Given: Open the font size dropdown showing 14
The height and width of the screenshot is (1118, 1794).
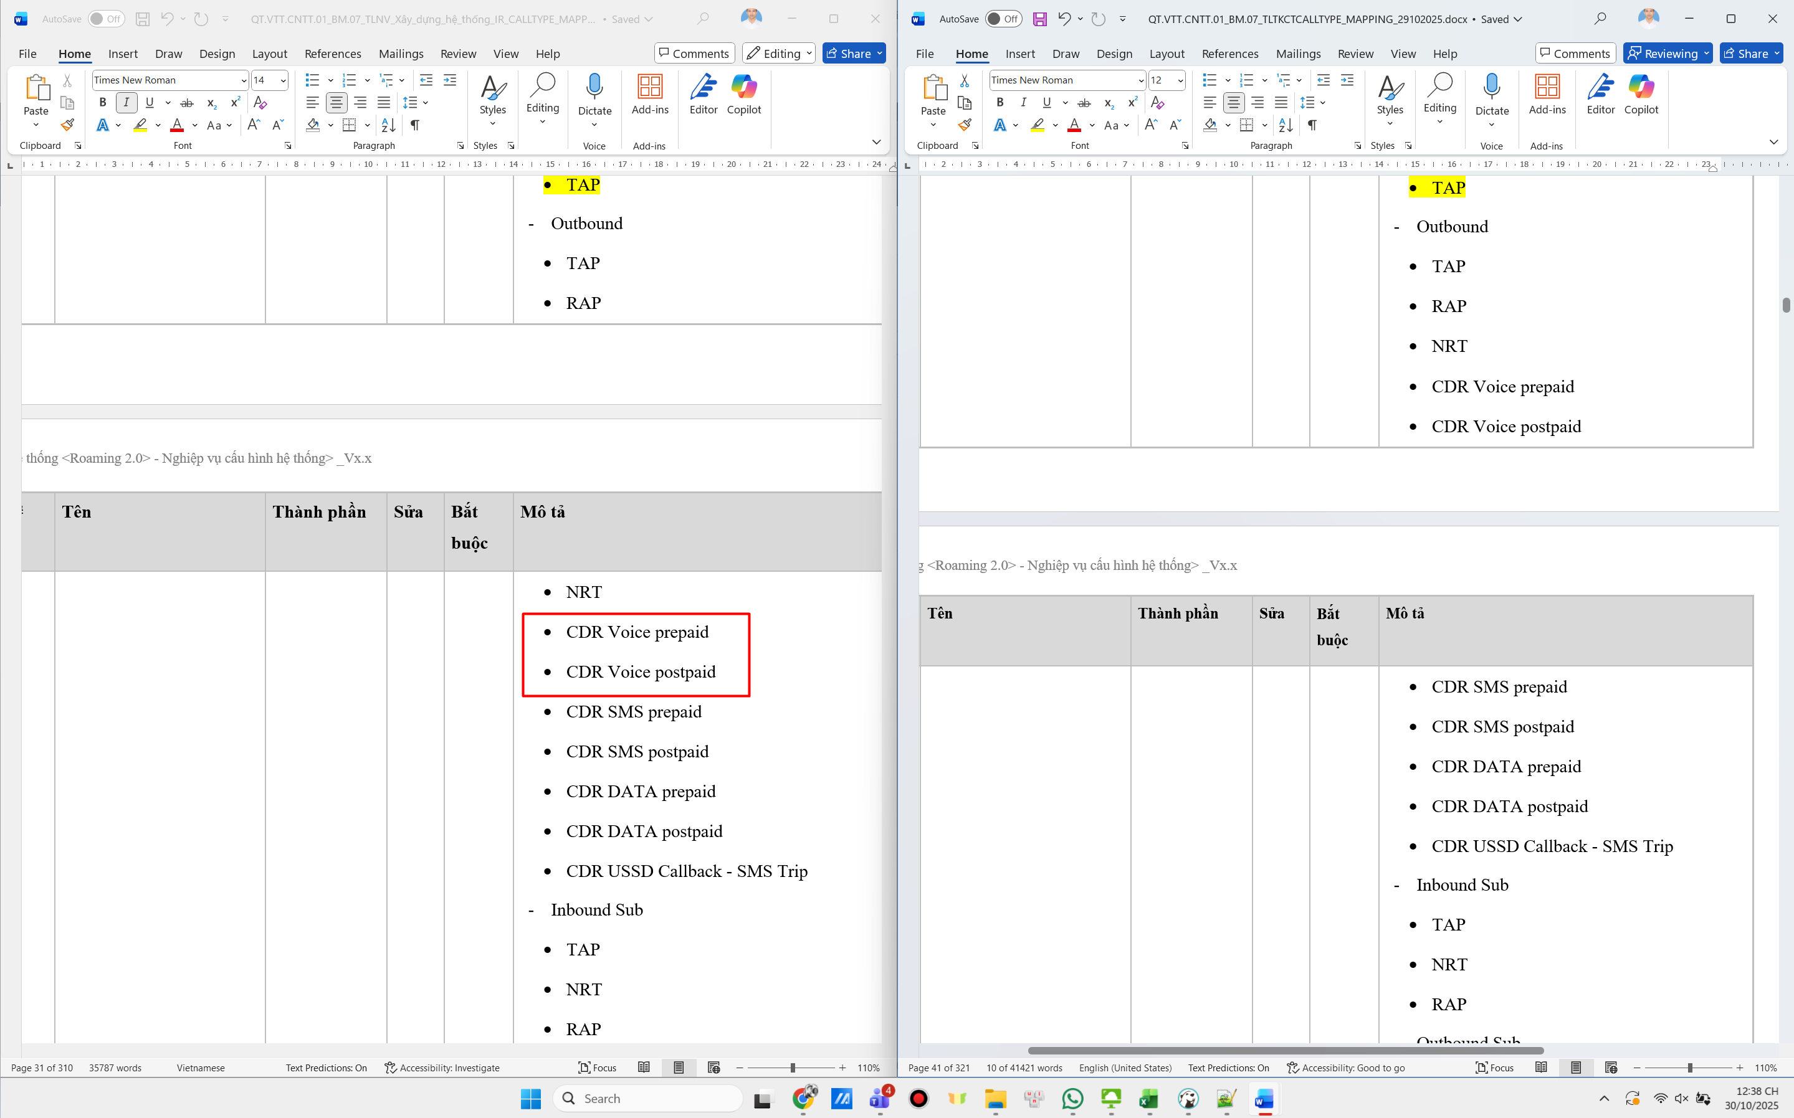Looking at the screenshot, I should coord(283,80).
